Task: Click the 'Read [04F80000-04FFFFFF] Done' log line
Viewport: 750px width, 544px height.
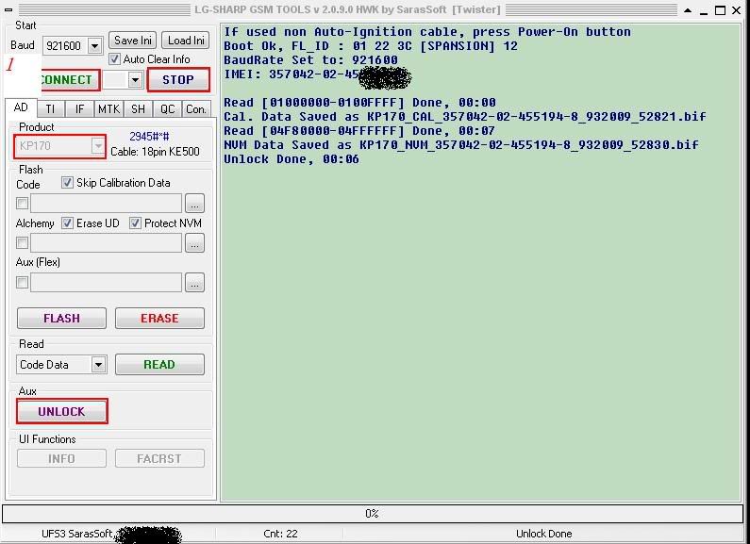Action: coord(359,131)
